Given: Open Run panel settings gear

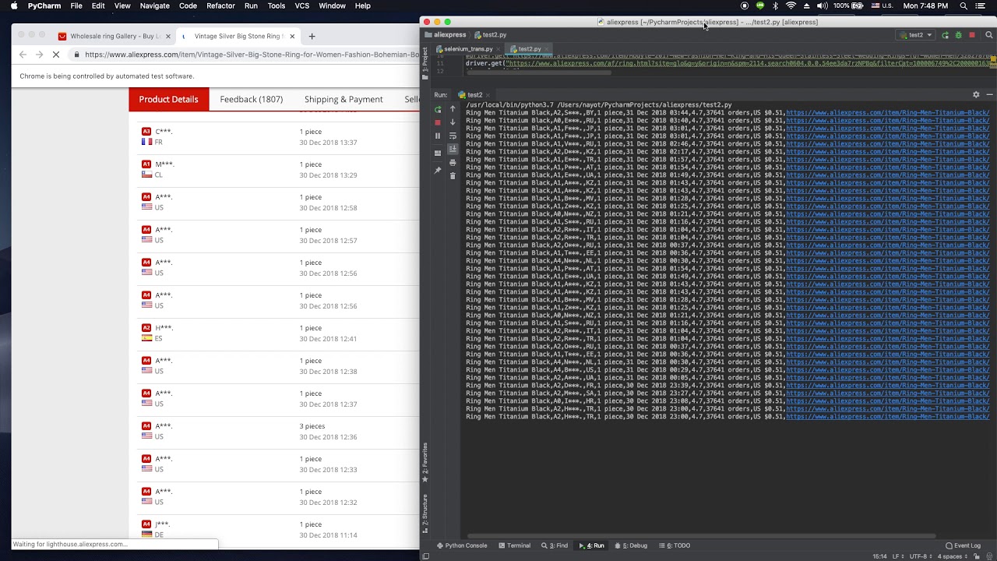Looking at the screenshot, I should tap(976, 95).
